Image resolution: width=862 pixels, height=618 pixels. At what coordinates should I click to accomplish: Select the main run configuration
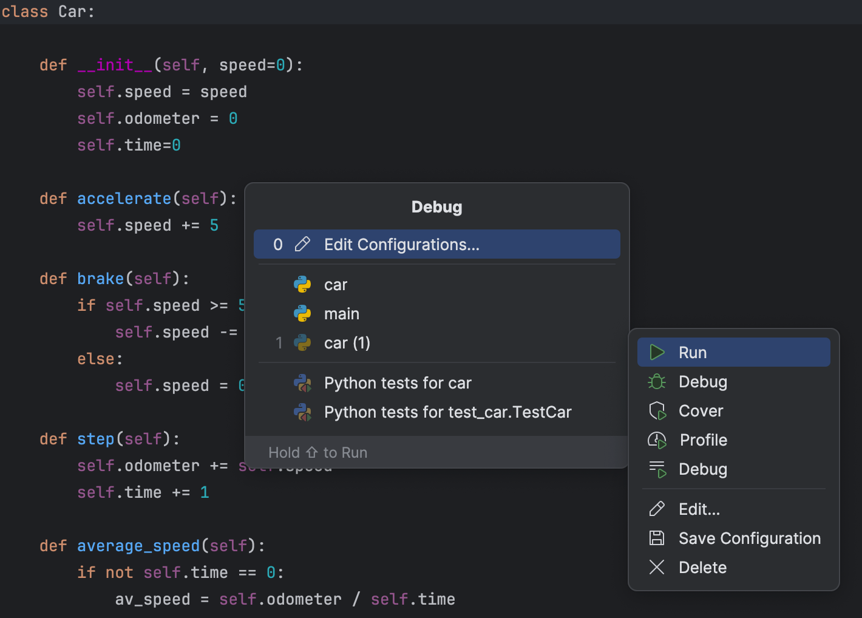click(342, 313)
